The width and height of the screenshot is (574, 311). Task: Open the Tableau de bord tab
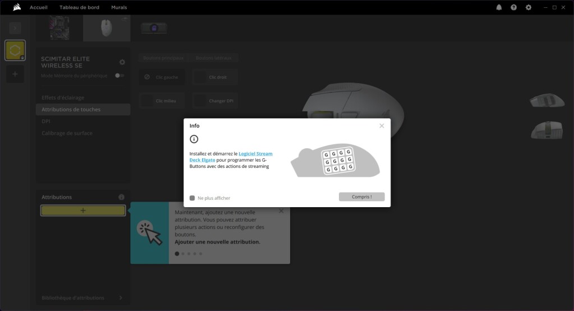[80, 7]
